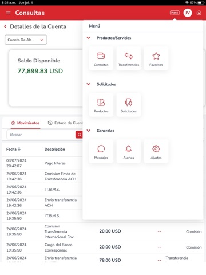
Task: Open the Solicitudes phone icon tile
Action: 129,105
